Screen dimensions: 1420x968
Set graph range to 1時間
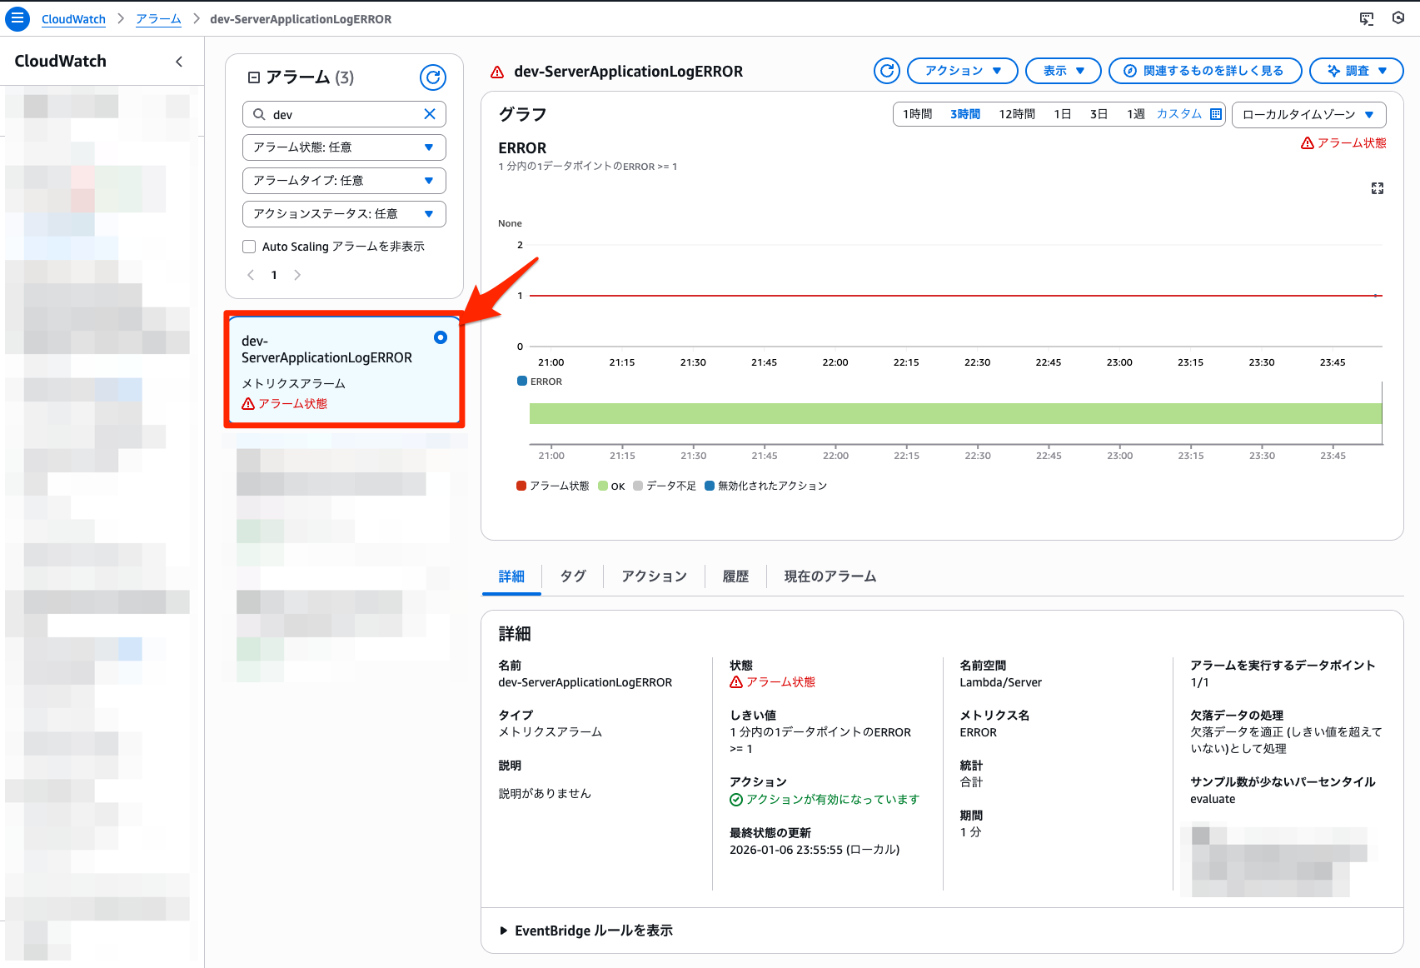(x=917, y=114)
